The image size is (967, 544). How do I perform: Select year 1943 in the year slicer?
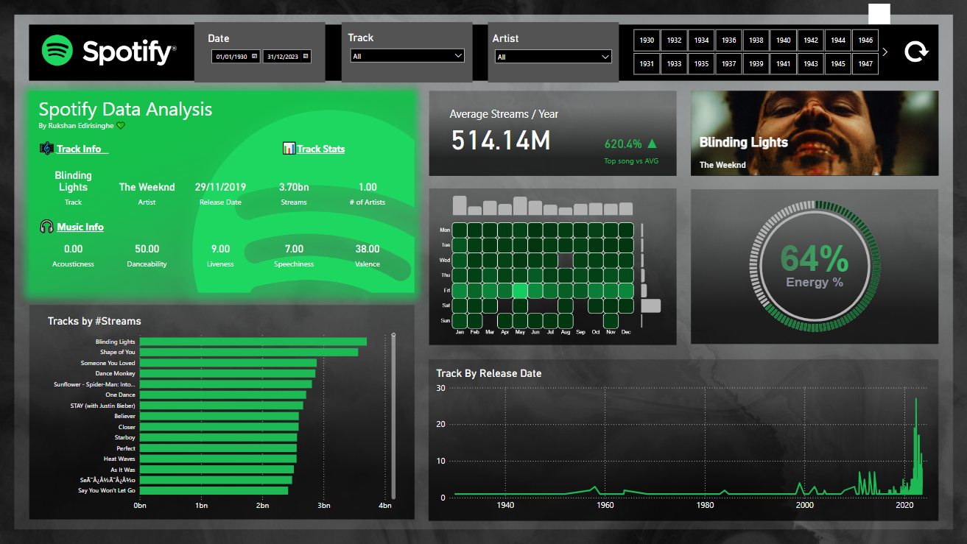[x=810, y=63]
